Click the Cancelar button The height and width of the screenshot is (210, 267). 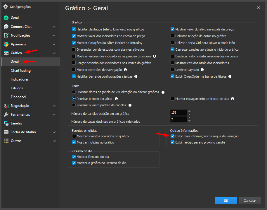pos(250,200)
